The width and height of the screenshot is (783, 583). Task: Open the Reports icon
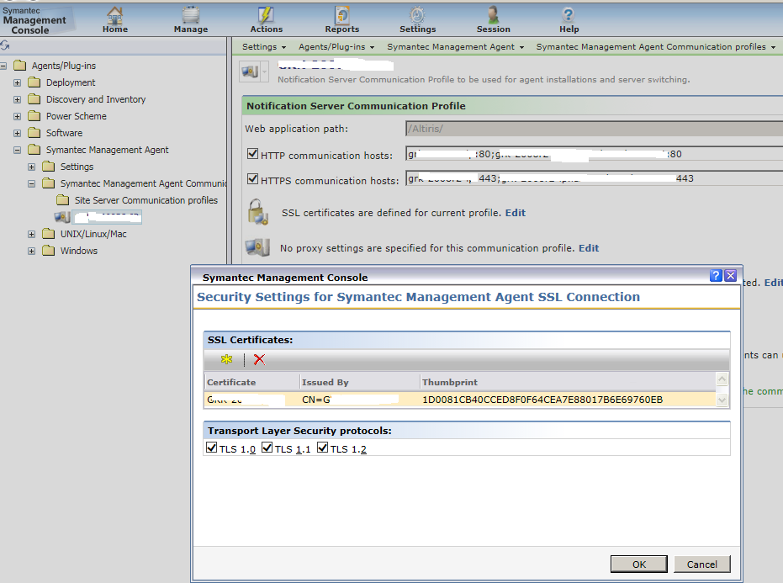(x=341, y=15)
